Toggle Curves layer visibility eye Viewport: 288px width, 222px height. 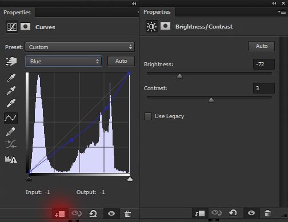click(x=111, y=213)
